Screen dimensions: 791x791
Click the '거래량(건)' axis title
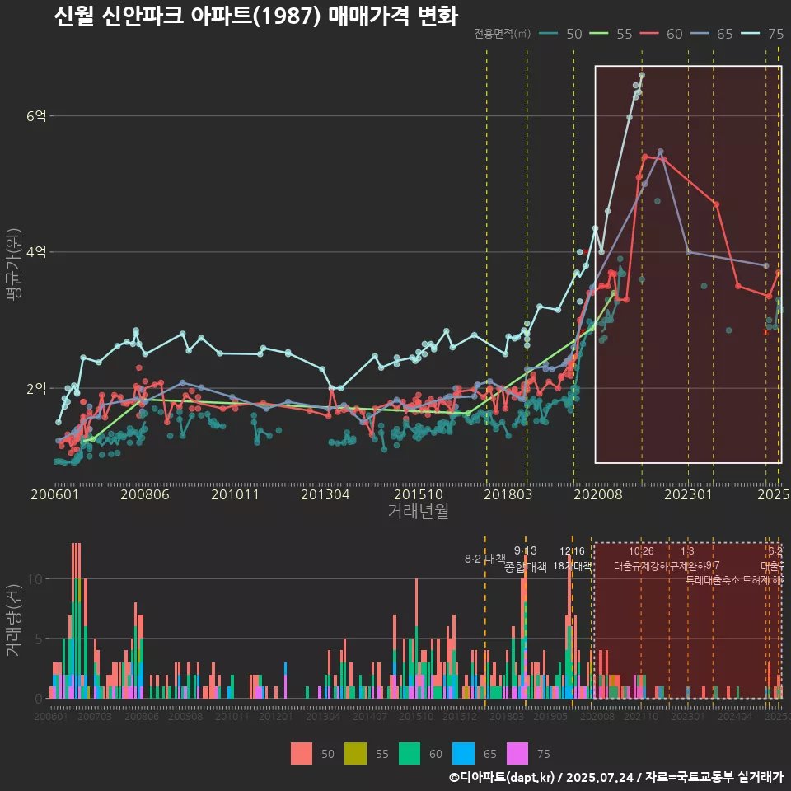[14, 620]
